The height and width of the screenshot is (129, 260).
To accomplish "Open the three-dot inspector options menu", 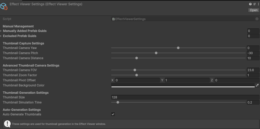I will click(x=258, y=4).
